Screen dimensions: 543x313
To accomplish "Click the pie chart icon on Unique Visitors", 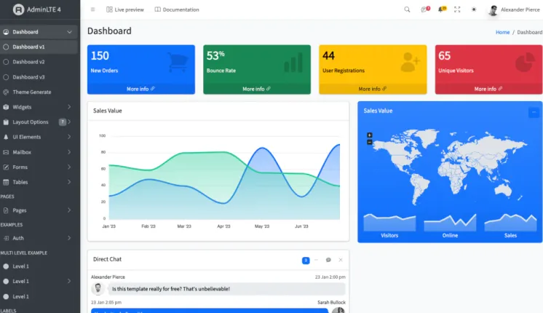I will (526, 62).
